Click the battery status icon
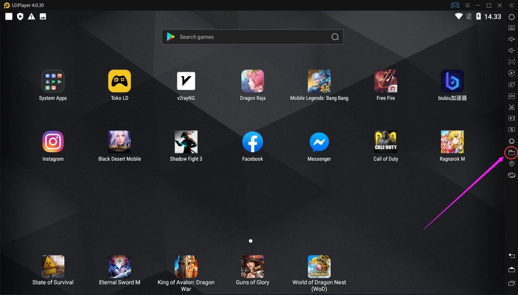518x295 pixels. click(x=479, y=17)
